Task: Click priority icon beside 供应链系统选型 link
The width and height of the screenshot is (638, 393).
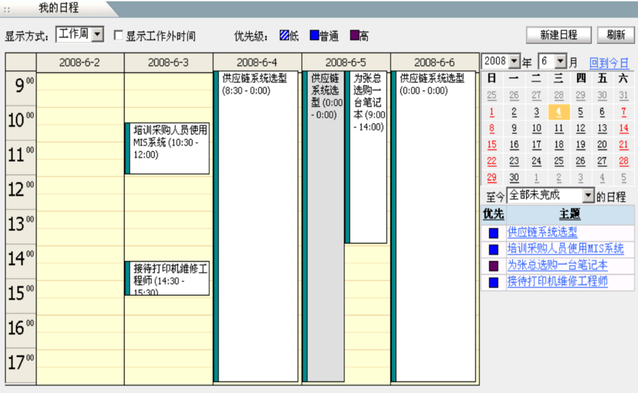Action: coord(493,233)
